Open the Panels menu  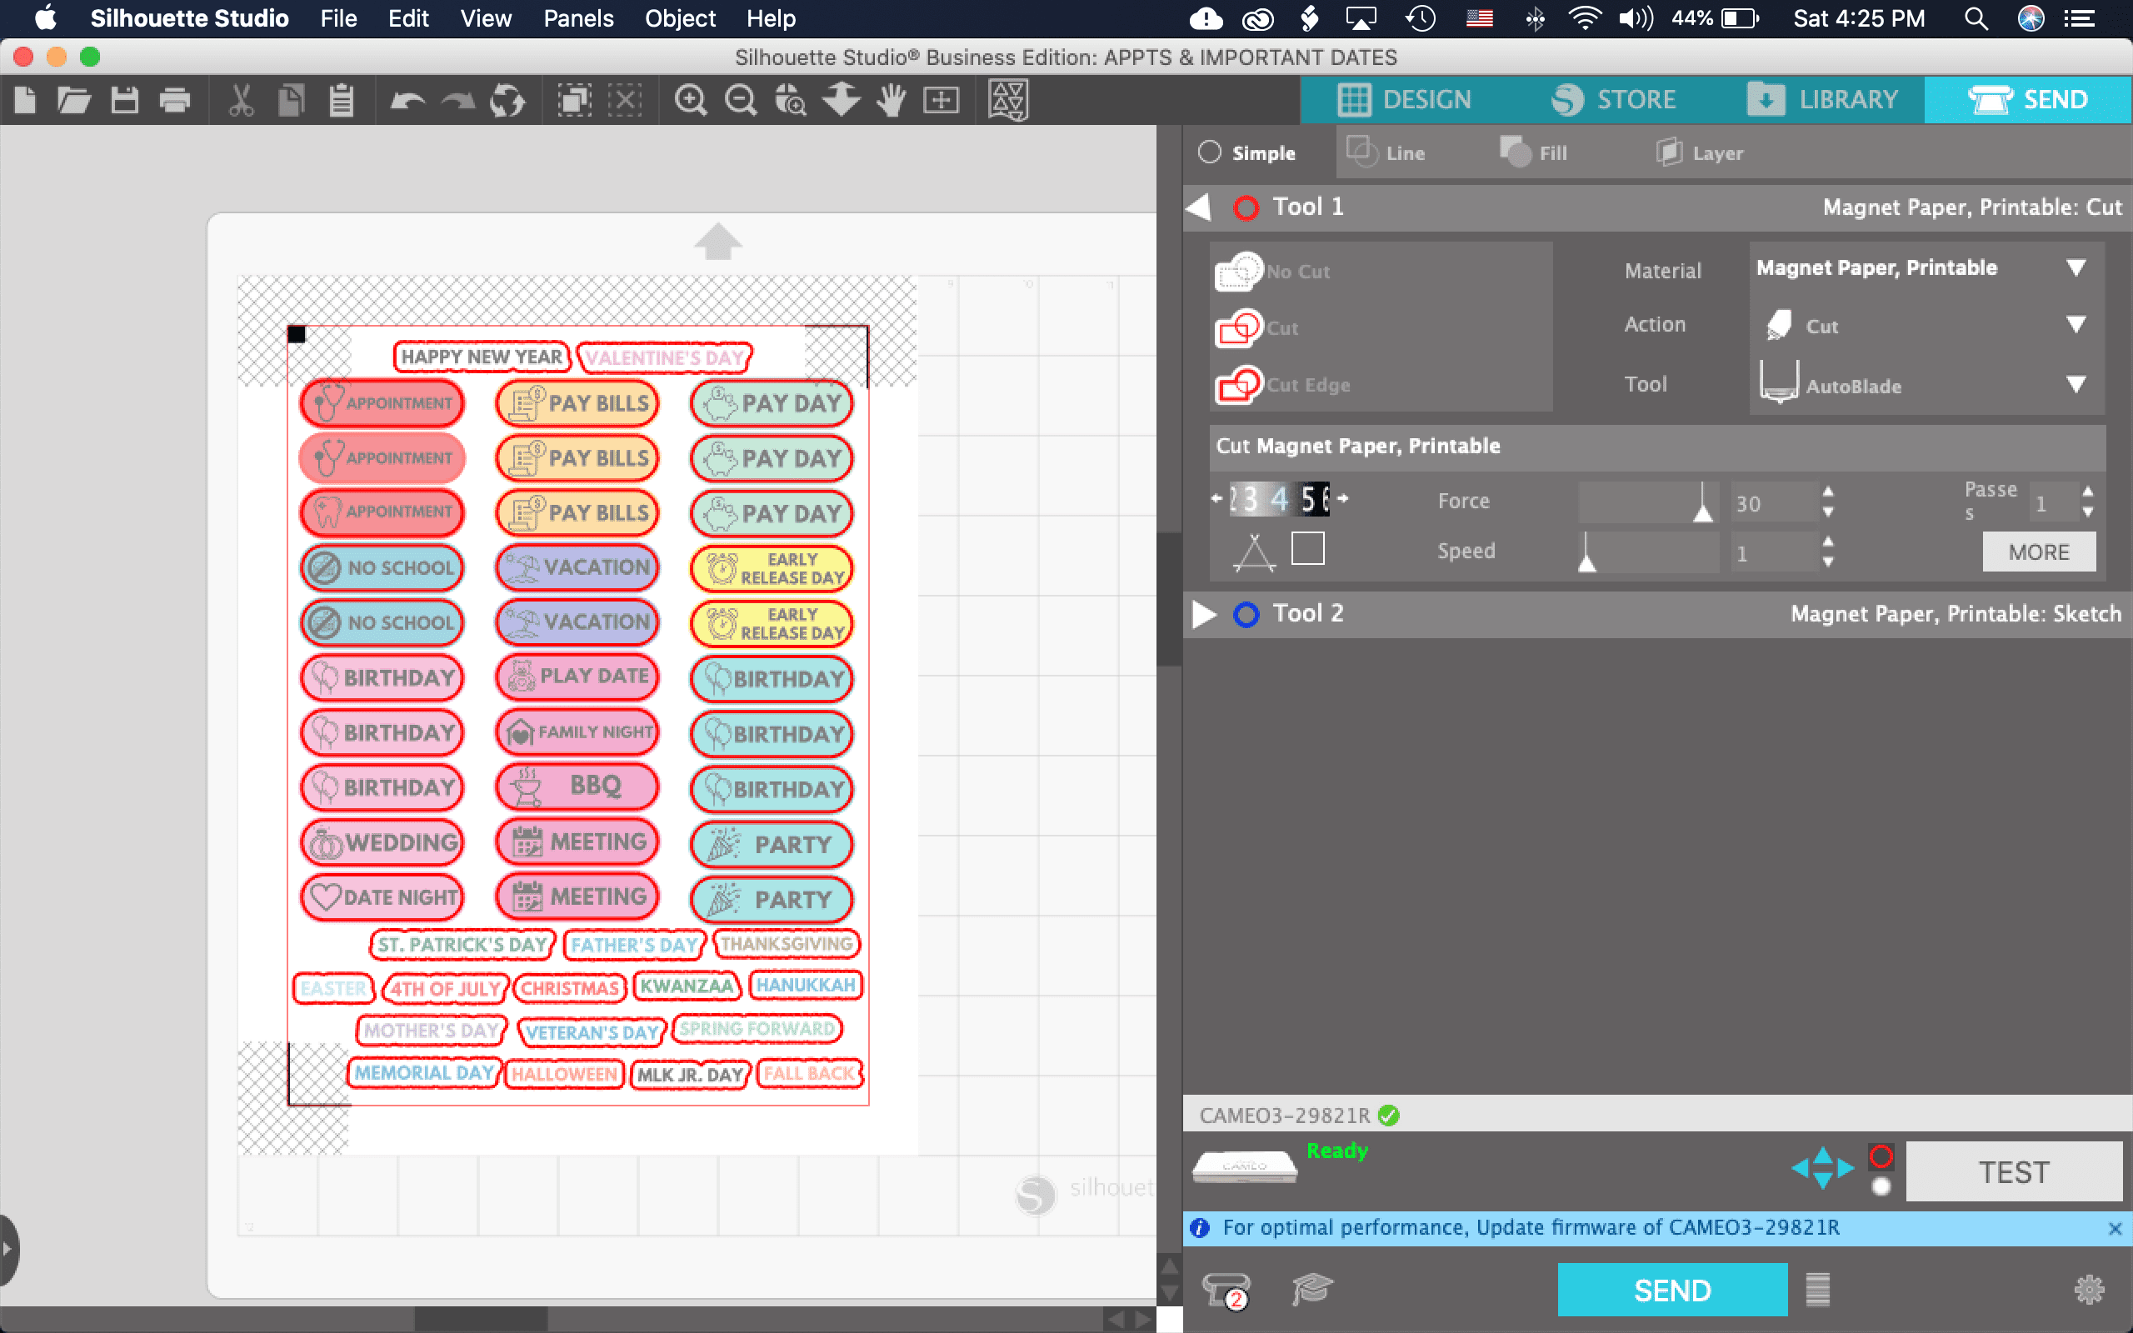[578, 18]
